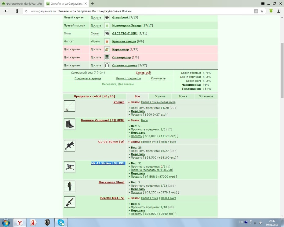The width and height of the screenshot is (284, 227).
Task: Click the page translate icon in address bar
Action: click(256, 11)
